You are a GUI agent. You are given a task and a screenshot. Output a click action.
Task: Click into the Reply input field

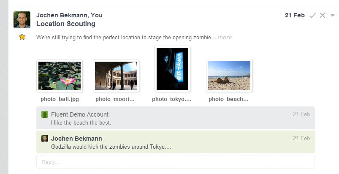point(176,162)
